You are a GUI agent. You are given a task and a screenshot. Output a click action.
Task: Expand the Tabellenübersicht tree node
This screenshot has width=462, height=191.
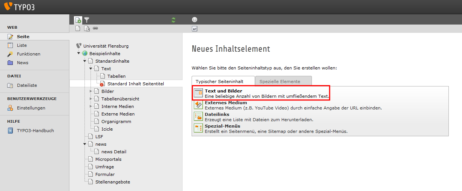tap(91, 99)
